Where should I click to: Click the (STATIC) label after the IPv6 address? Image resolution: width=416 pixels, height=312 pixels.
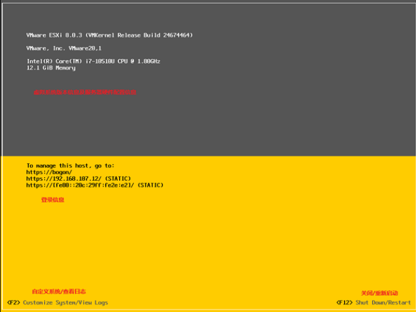pyautogui.click(x=150, y=185)
